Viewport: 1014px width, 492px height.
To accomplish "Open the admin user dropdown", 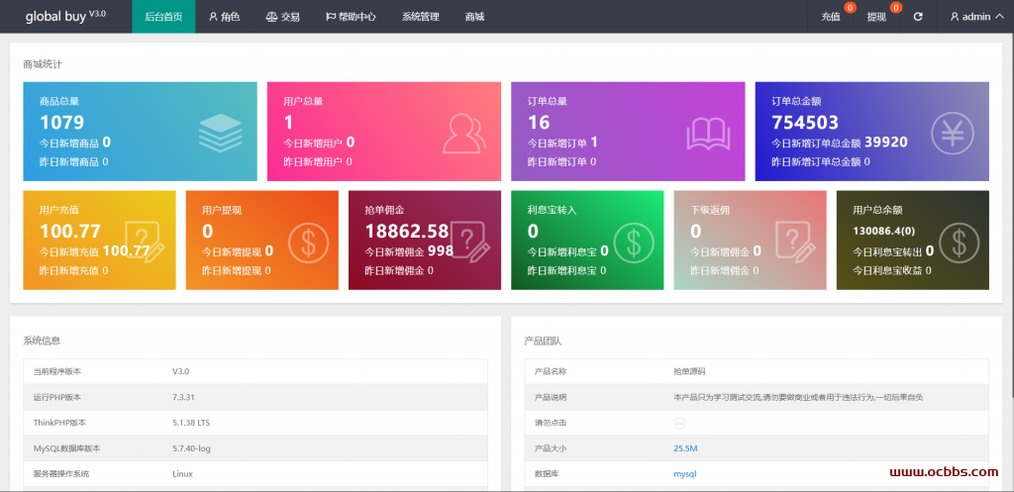I will pos(975,17).
